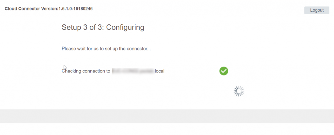334x135 pixels.
Task: Select the version number 1.6.1.0-16180246
Action: [x=75, y=9]
